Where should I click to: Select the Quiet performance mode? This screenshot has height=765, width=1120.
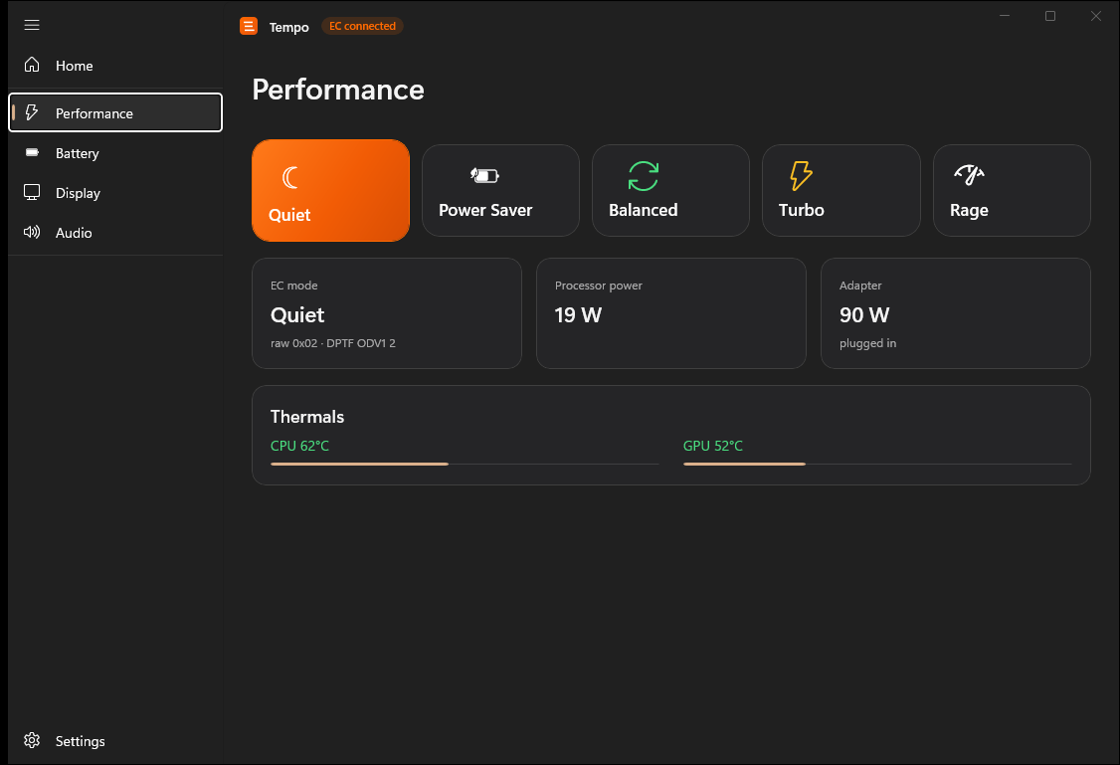pyautogui.click(x=330, y=190)
